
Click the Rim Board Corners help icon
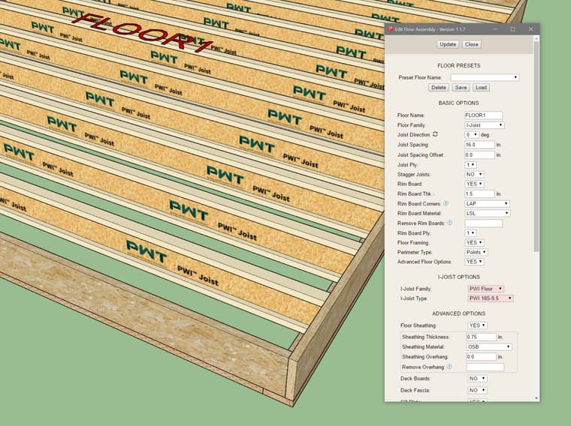446,202
